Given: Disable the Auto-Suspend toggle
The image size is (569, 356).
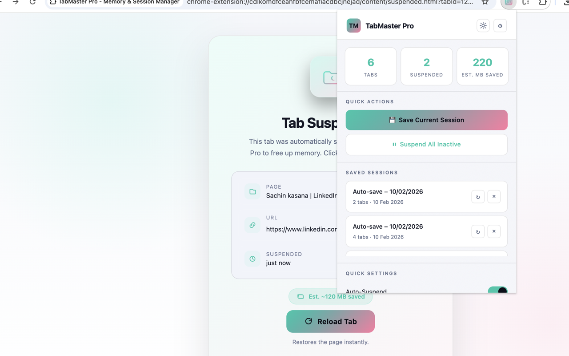Looking at the screenshot, I should pyautogui.click(x=498, y=291).
